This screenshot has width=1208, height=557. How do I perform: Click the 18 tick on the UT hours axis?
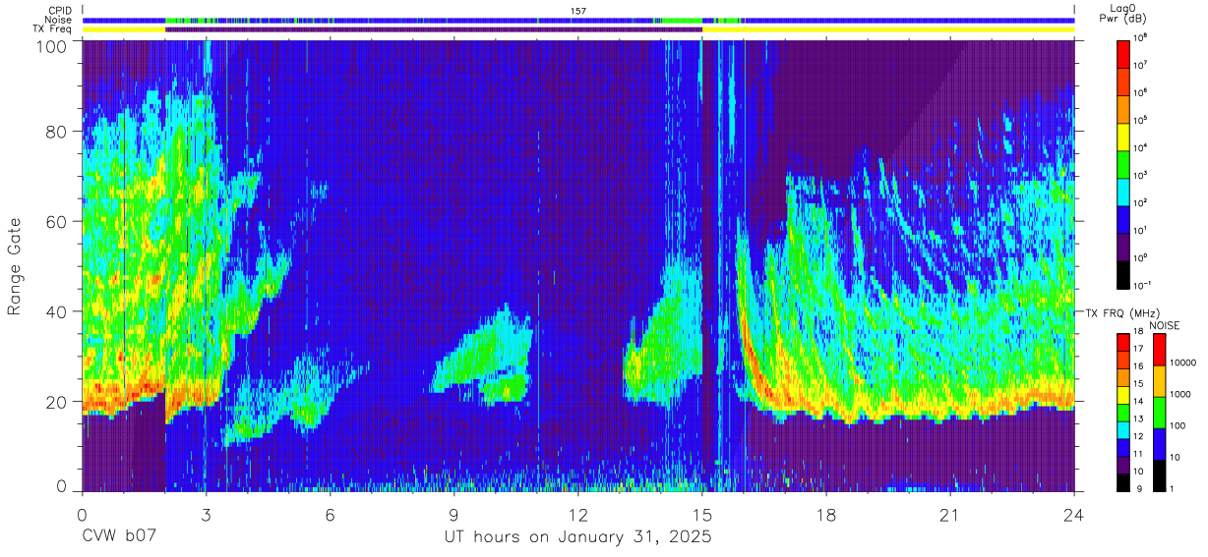(x=826, y=515)
